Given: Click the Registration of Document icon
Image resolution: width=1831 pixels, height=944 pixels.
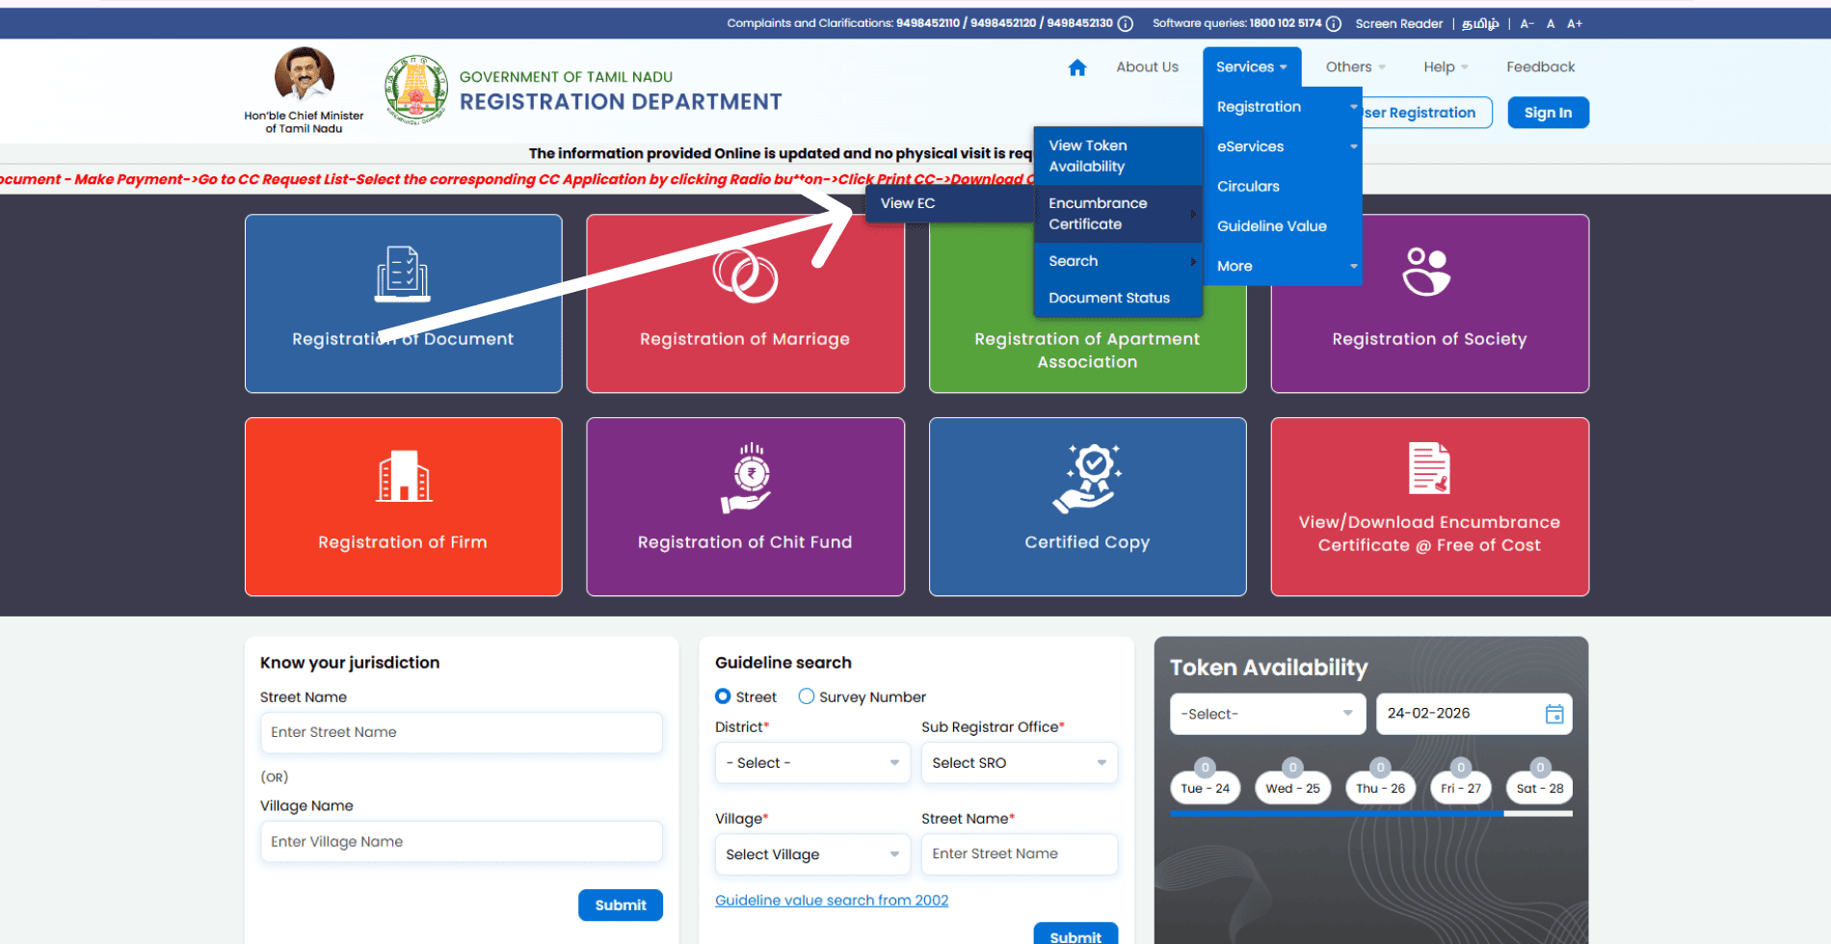Looking at the screenshot, I should tap(403, 274).
